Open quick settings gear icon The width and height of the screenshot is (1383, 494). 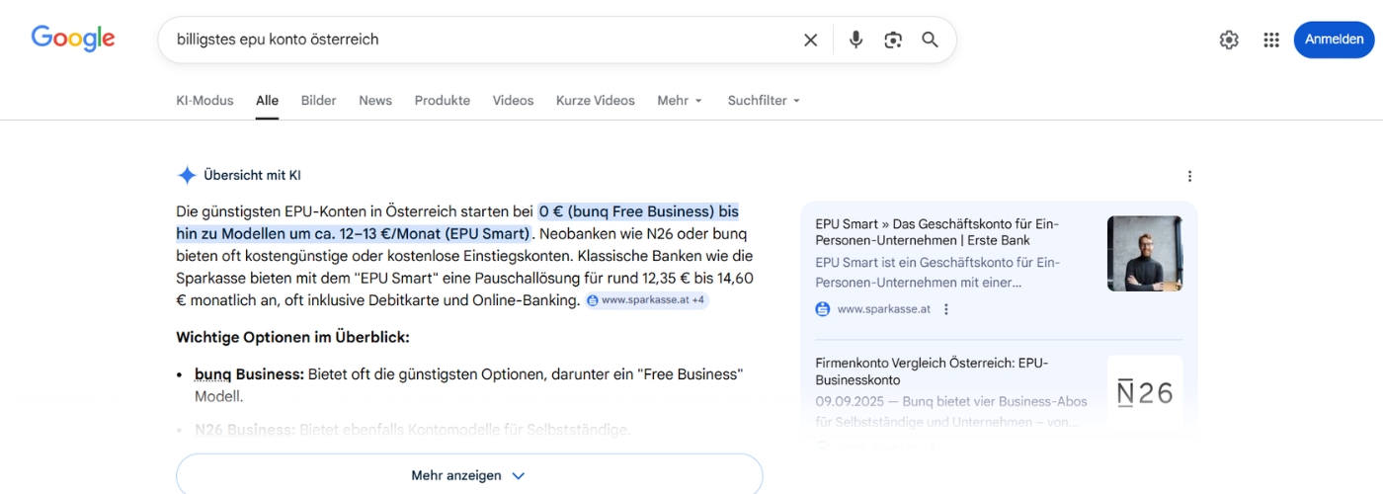pos(1229,40)
